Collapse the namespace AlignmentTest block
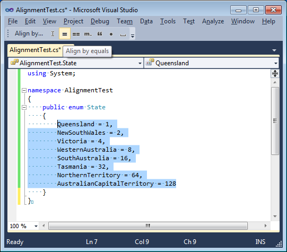This screenshot has width=287, height=252. [x=24, y=90]
